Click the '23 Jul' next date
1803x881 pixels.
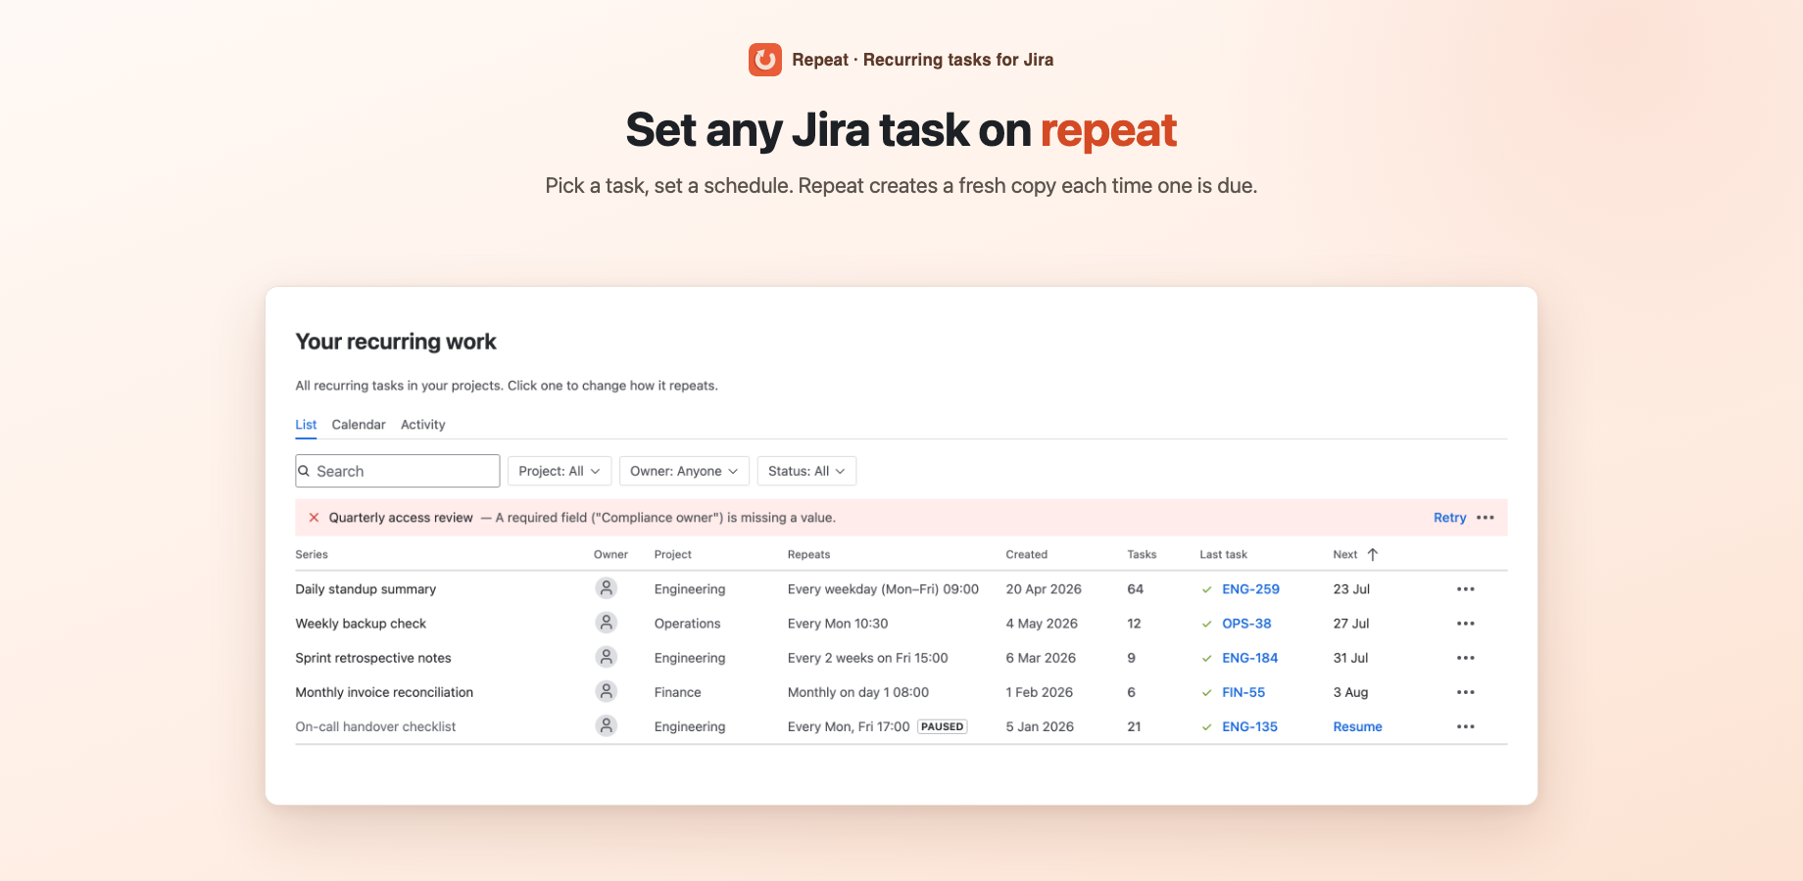pos(1351,589)
